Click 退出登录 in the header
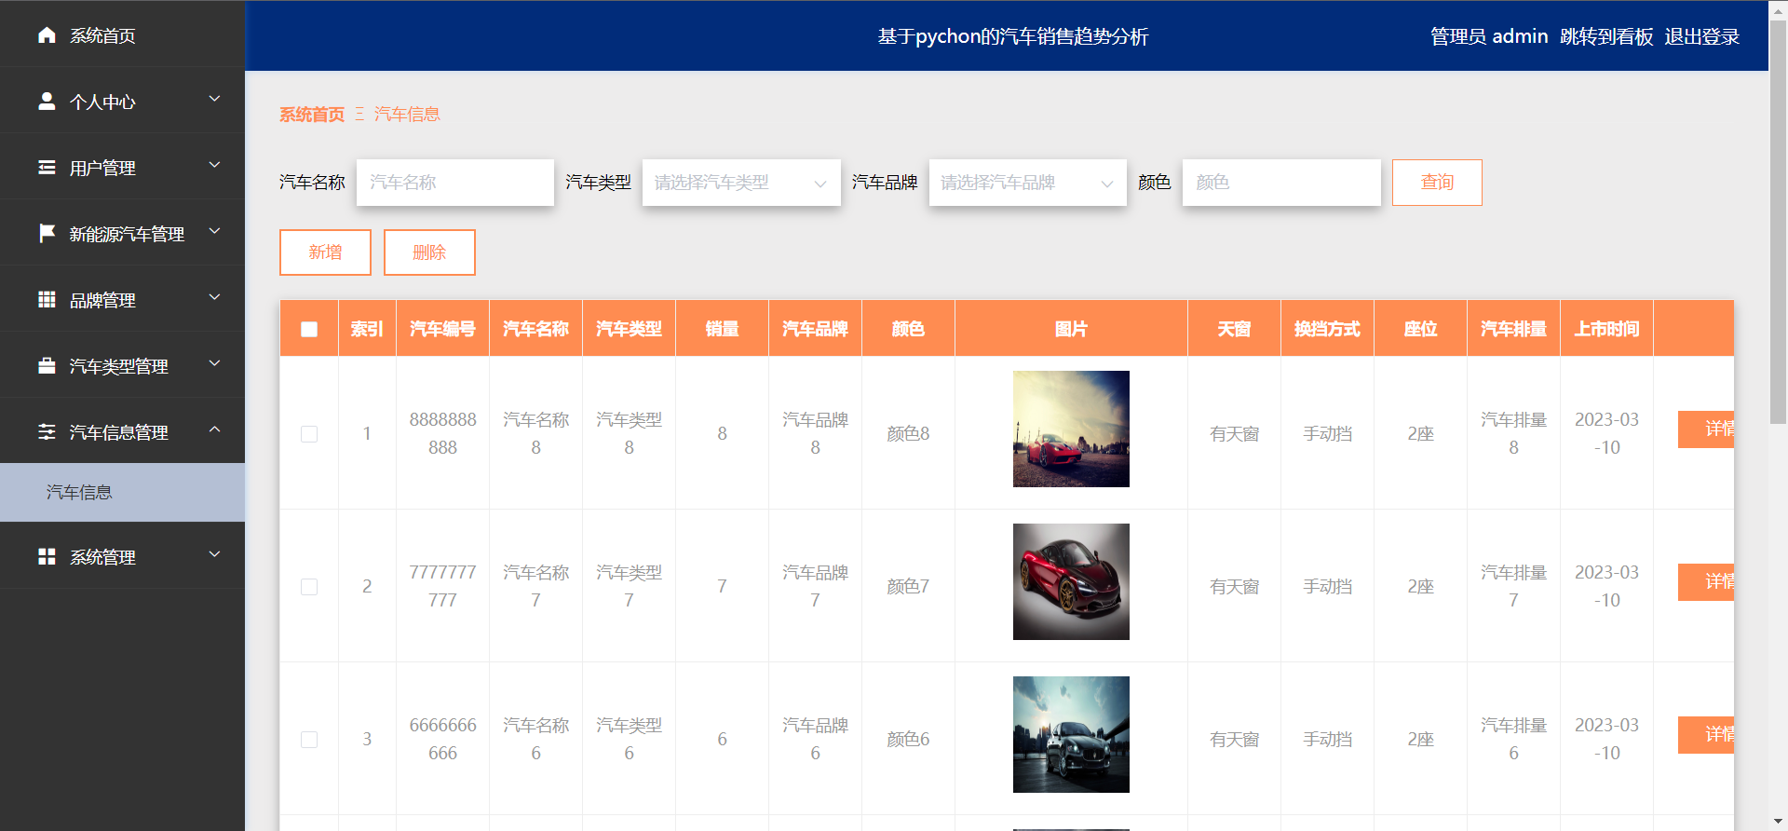The height and width of the screenshot is (831, 1788). (x=1702, y=36)
